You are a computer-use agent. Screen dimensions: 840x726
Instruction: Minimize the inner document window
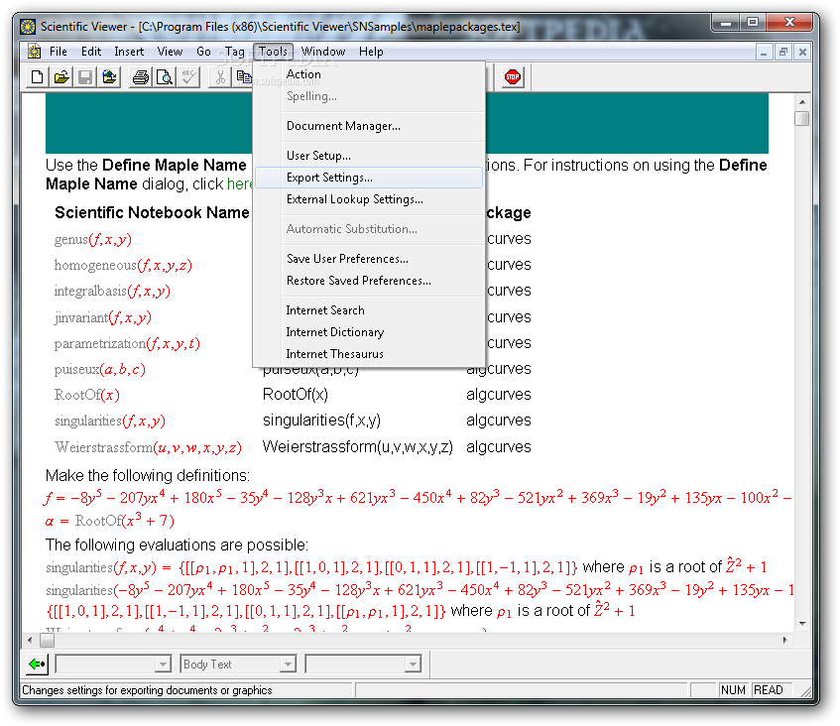point(764,52)
